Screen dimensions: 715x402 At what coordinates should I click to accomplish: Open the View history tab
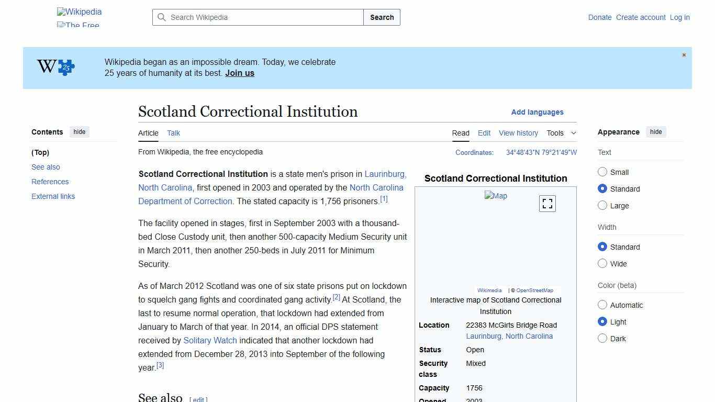pos(518,133)
